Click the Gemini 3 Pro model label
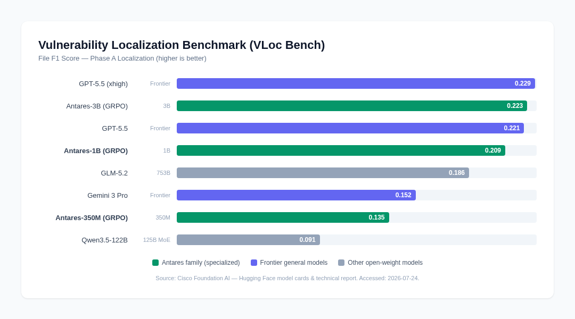Viewport: 575px width, 319px height. 108,196
